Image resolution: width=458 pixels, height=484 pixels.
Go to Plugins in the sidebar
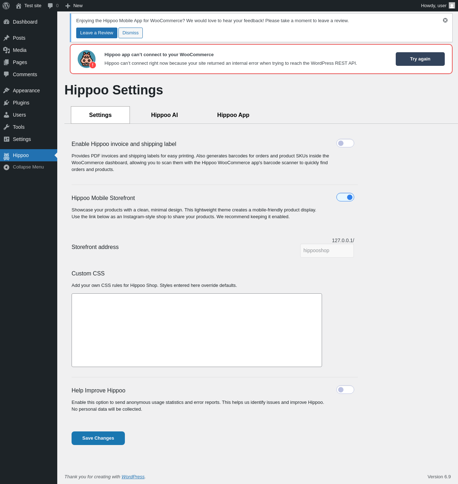[x=29, y=103]
